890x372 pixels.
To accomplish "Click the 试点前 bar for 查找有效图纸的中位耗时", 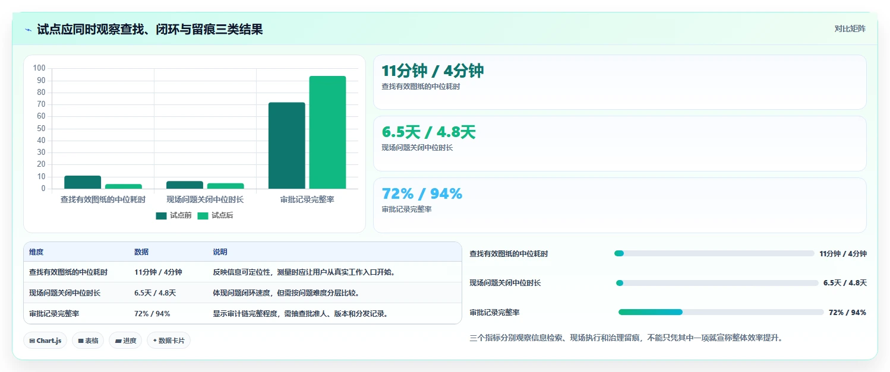I will 83,183.
